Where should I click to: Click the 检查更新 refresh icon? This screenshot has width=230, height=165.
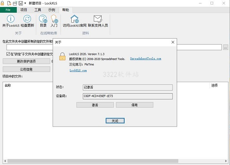[x=27, y=19]
